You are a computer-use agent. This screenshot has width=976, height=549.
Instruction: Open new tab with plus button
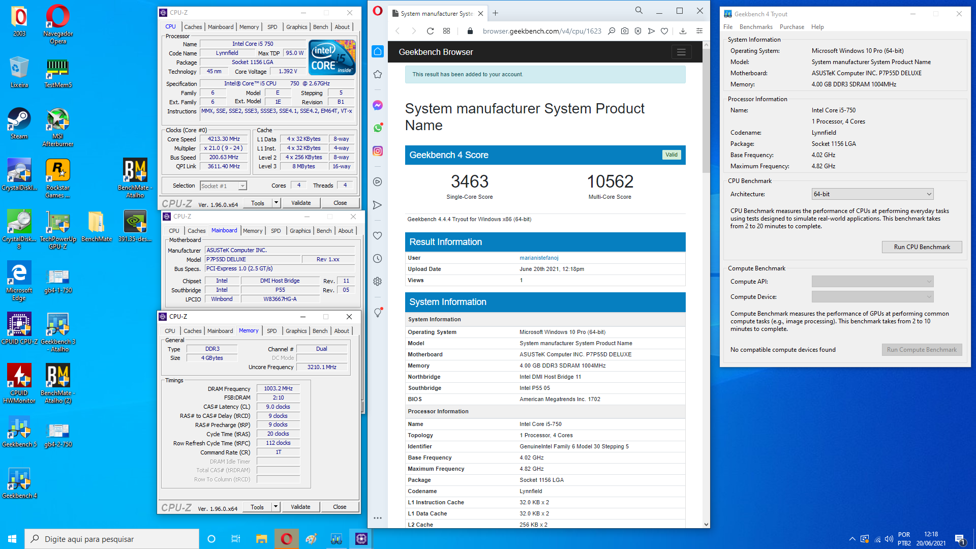point(496,13)
